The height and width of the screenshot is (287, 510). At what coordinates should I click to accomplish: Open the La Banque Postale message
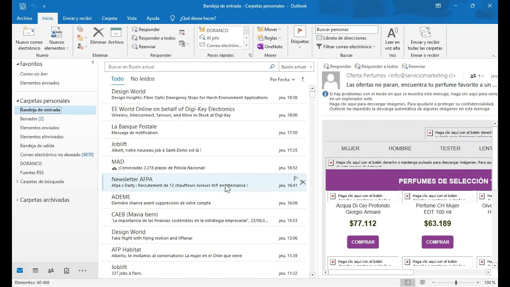tap(204, 130)
